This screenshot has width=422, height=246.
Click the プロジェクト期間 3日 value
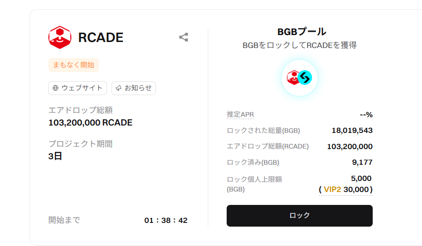(55, 156)
